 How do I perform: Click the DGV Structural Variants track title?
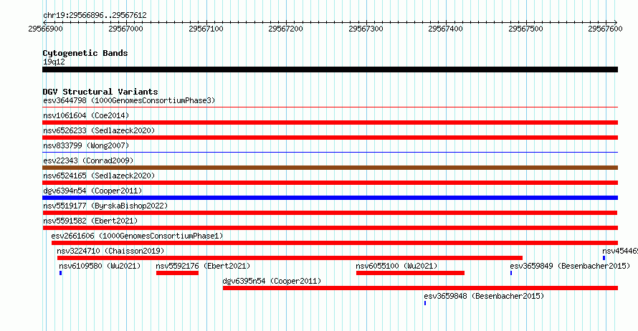click(x=100, y=92)
